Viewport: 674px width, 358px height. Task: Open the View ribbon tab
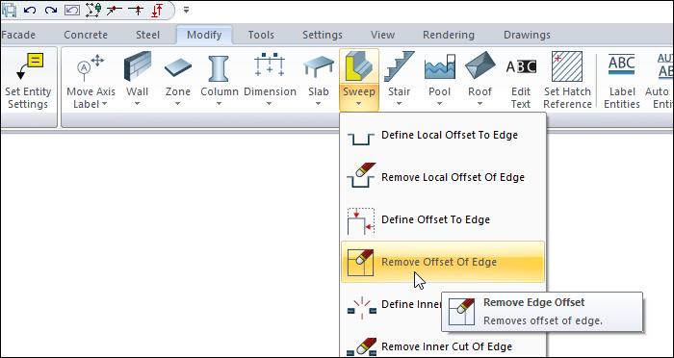pos(382,35)
